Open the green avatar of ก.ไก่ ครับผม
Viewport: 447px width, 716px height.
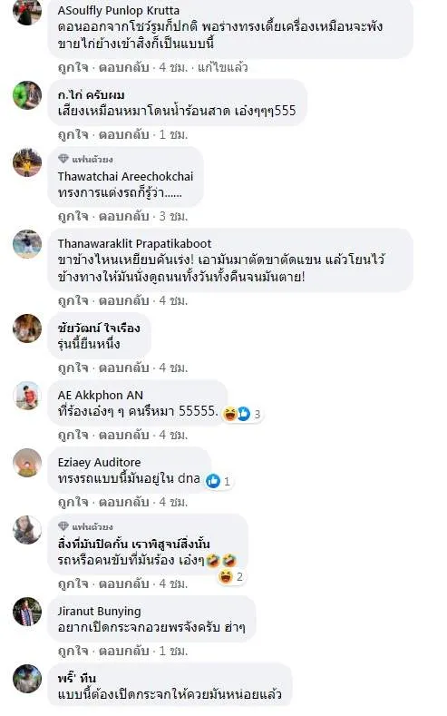27,95
